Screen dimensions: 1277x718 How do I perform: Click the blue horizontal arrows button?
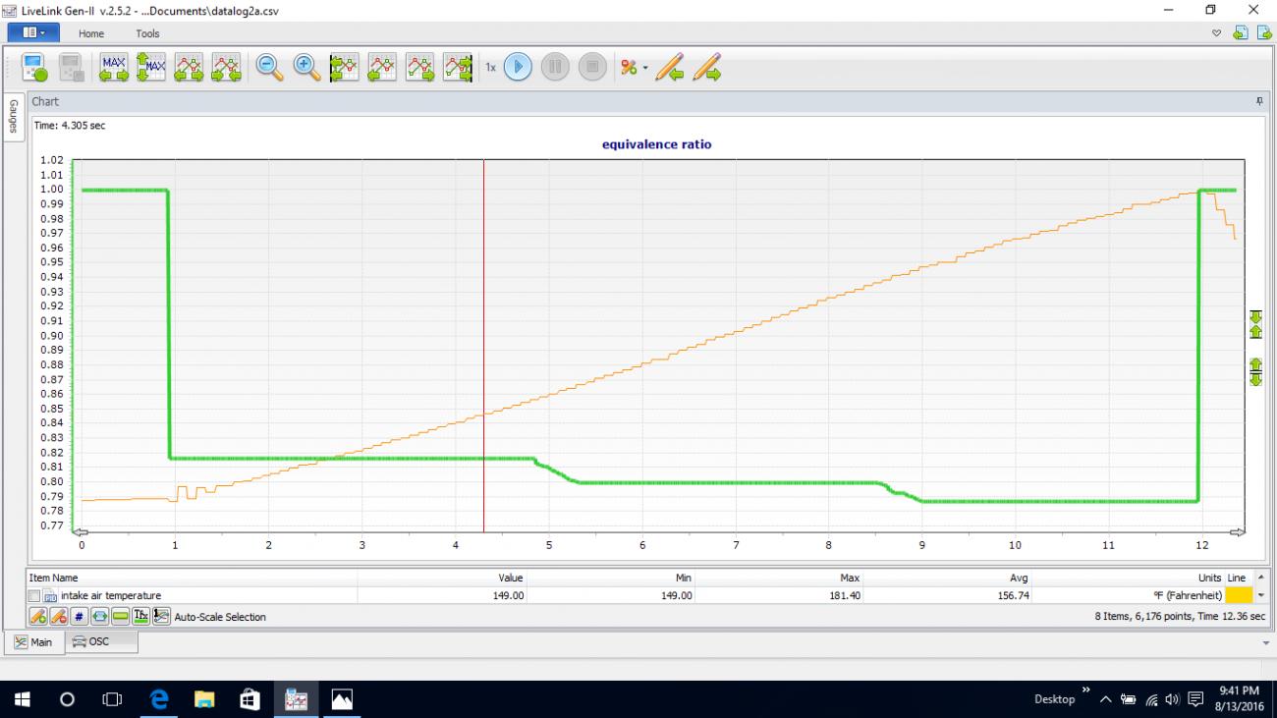[100, 617]
